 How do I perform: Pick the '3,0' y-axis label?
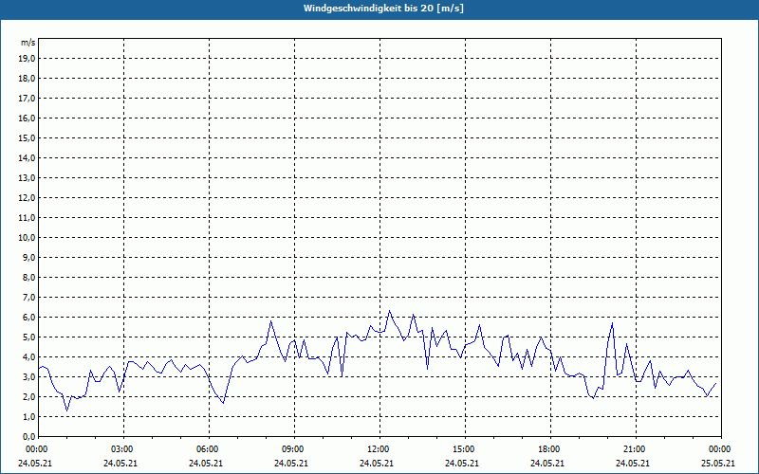point(29,376)
